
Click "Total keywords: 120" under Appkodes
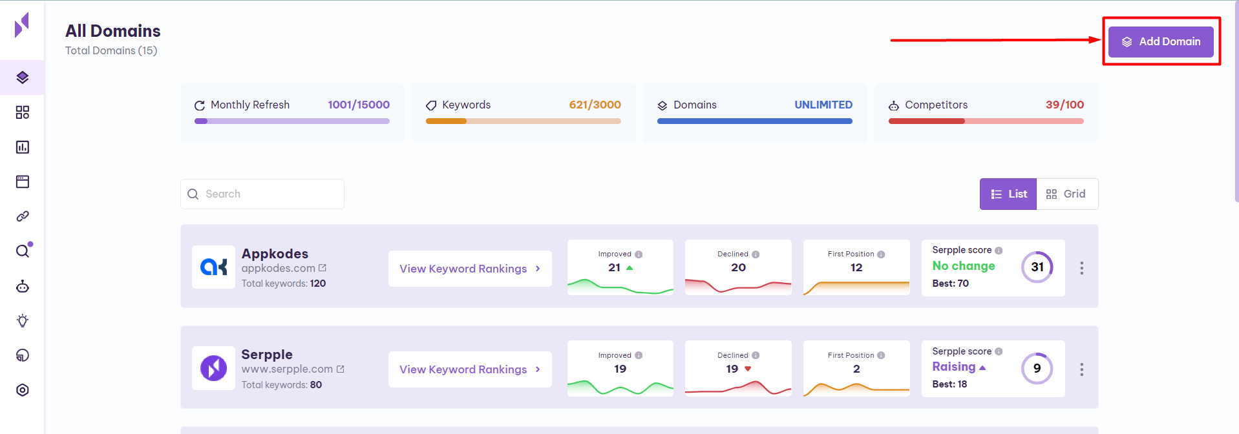[x=284, y=284]
